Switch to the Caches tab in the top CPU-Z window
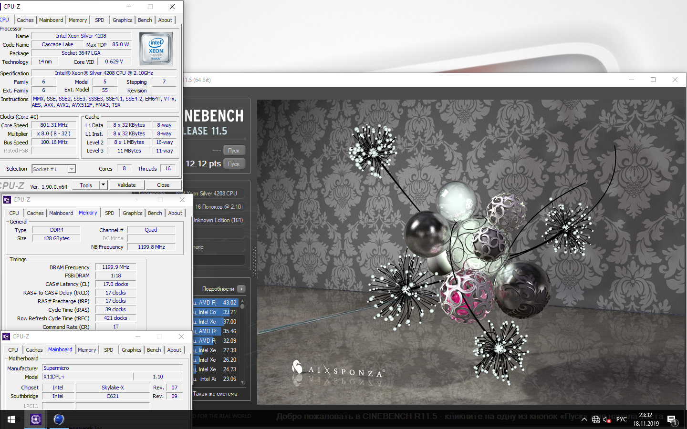The image size is (687, 429). click(25, 20)
